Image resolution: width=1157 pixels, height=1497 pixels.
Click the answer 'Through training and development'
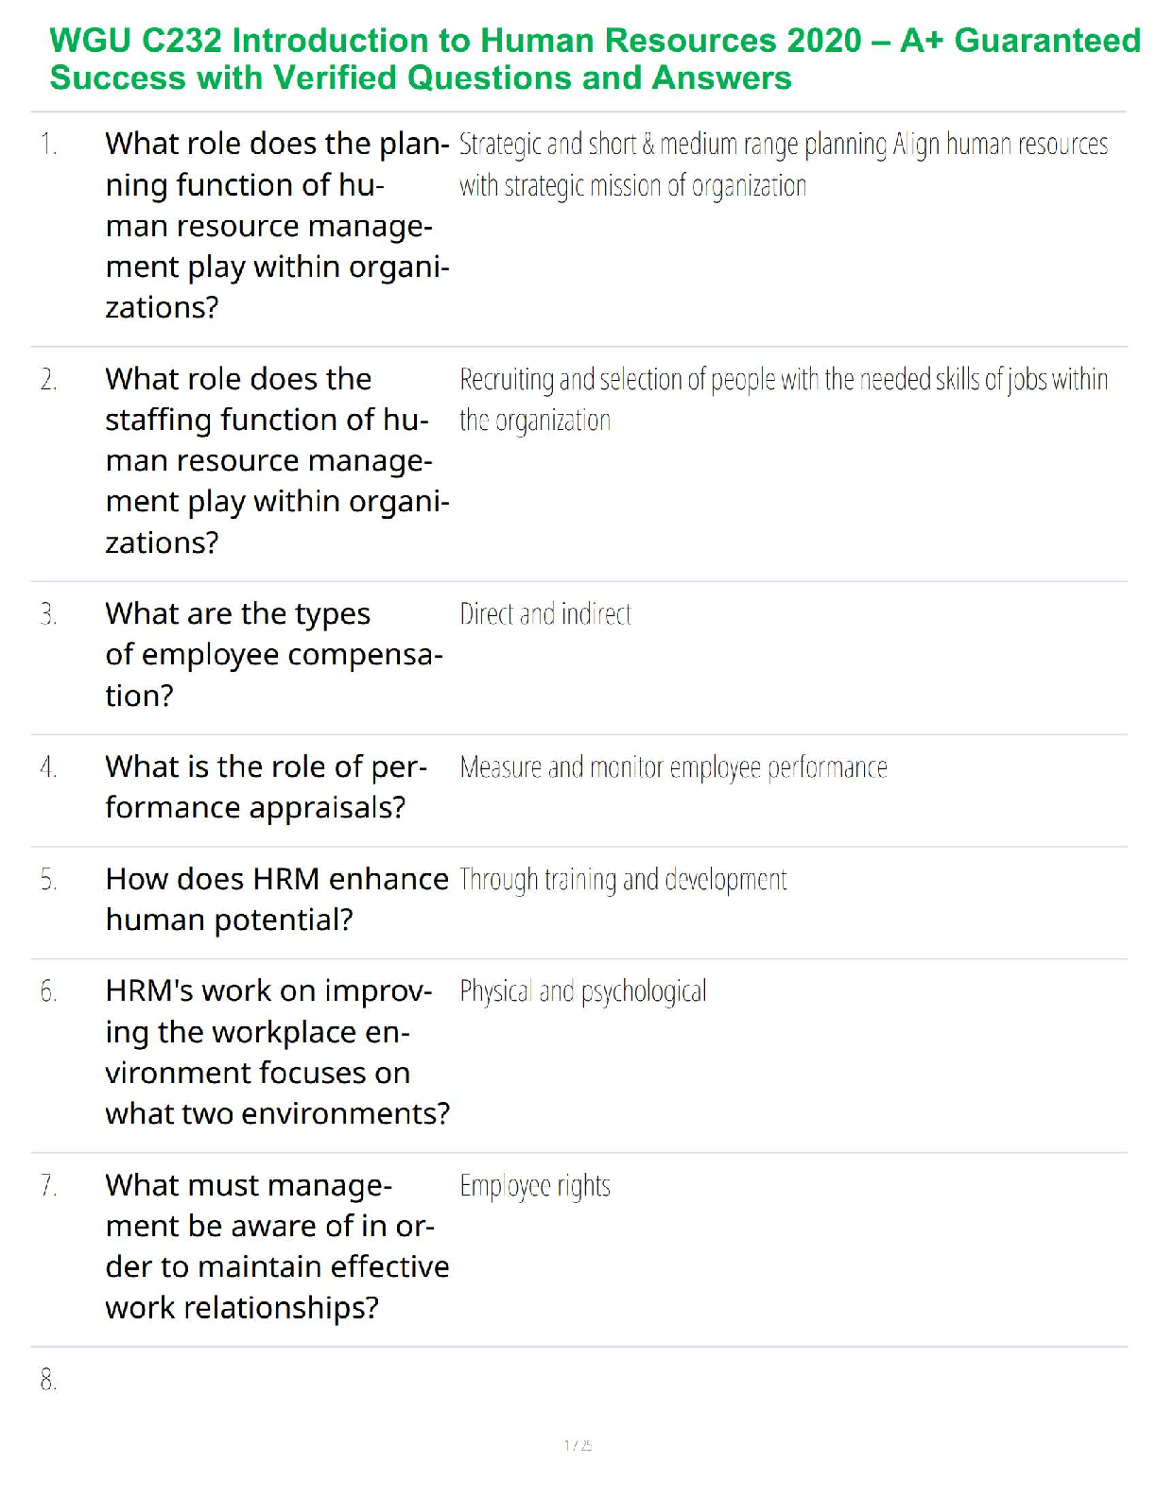[x=623, y=880]
